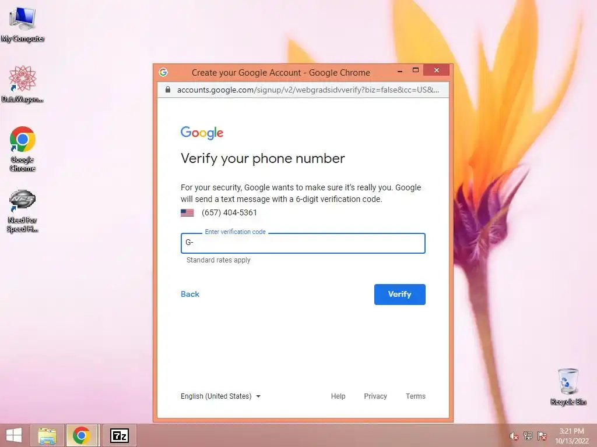Viewport: 597px width, 447px height.
Task: Open the Recycle Bin icon
Action: 568,386
